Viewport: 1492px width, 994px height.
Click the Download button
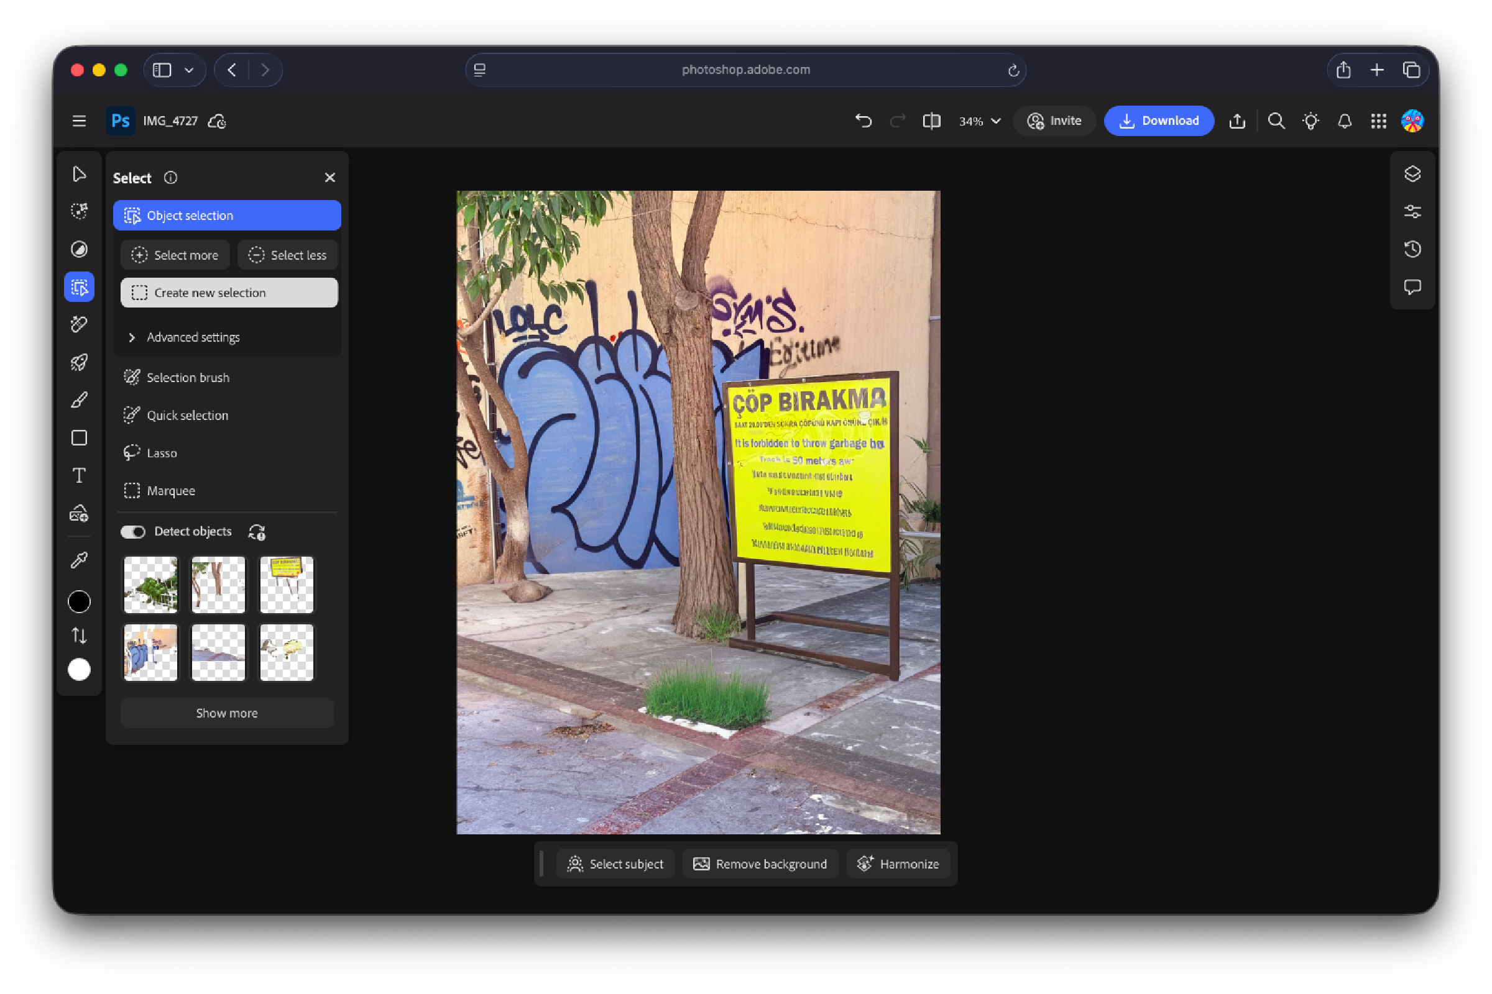click(1159, 121)
